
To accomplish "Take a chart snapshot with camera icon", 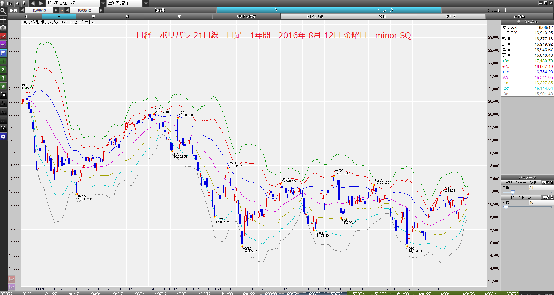I will click(x=3, y=28).
